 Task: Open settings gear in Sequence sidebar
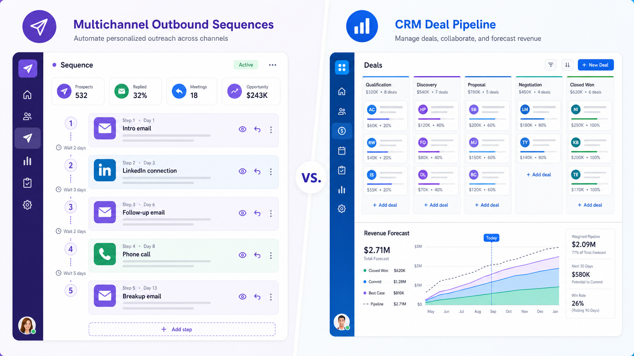27,205
